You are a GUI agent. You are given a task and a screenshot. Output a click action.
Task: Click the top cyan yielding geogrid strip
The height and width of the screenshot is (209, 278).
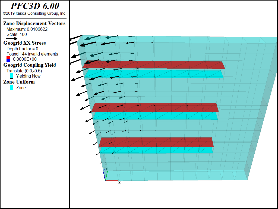(x=154, y=74)
